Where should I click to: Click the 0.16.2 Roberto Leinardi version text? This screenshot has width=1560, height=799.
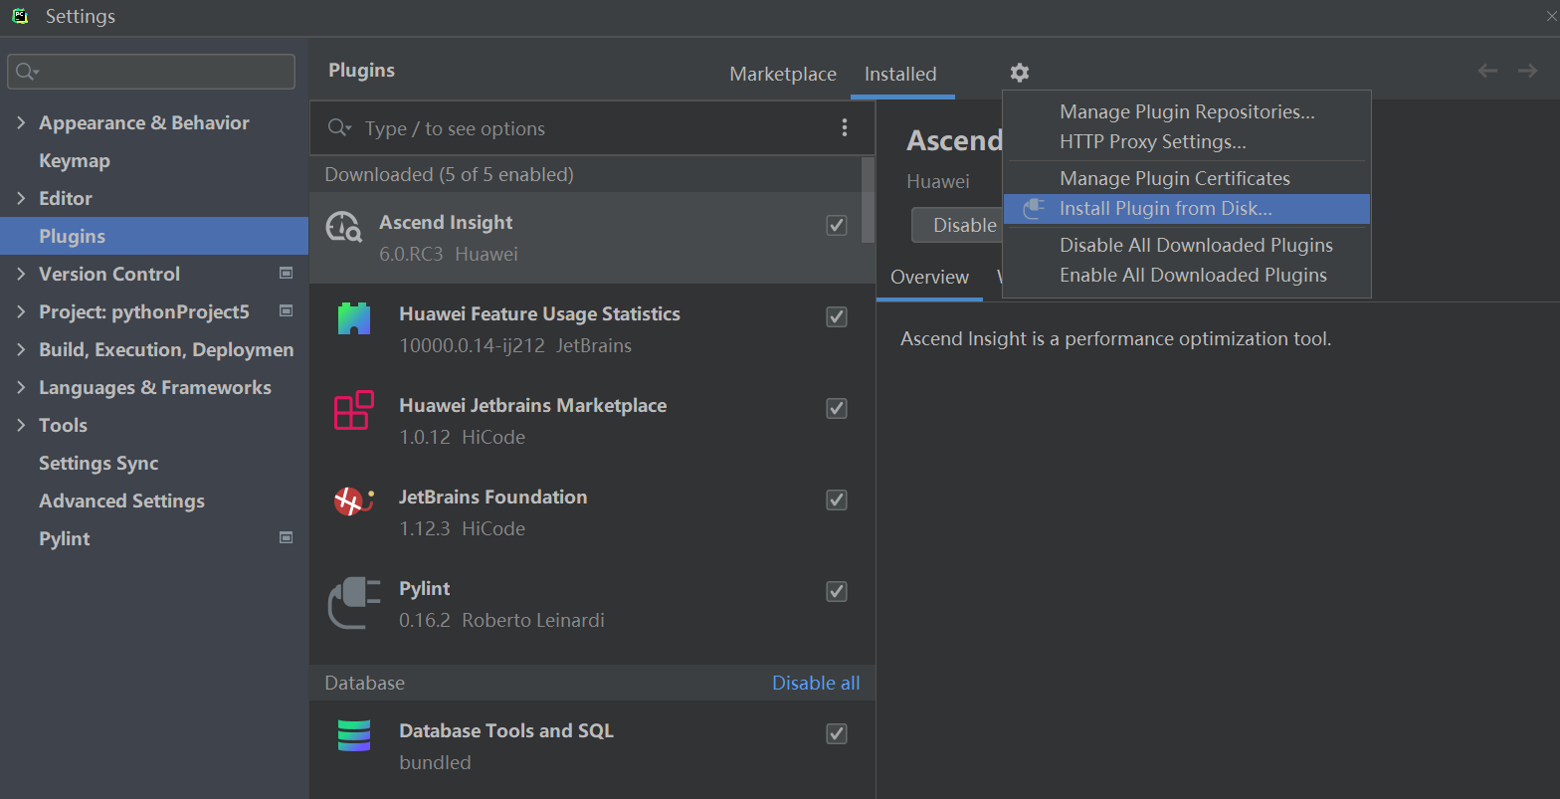[x=501, y=620]
